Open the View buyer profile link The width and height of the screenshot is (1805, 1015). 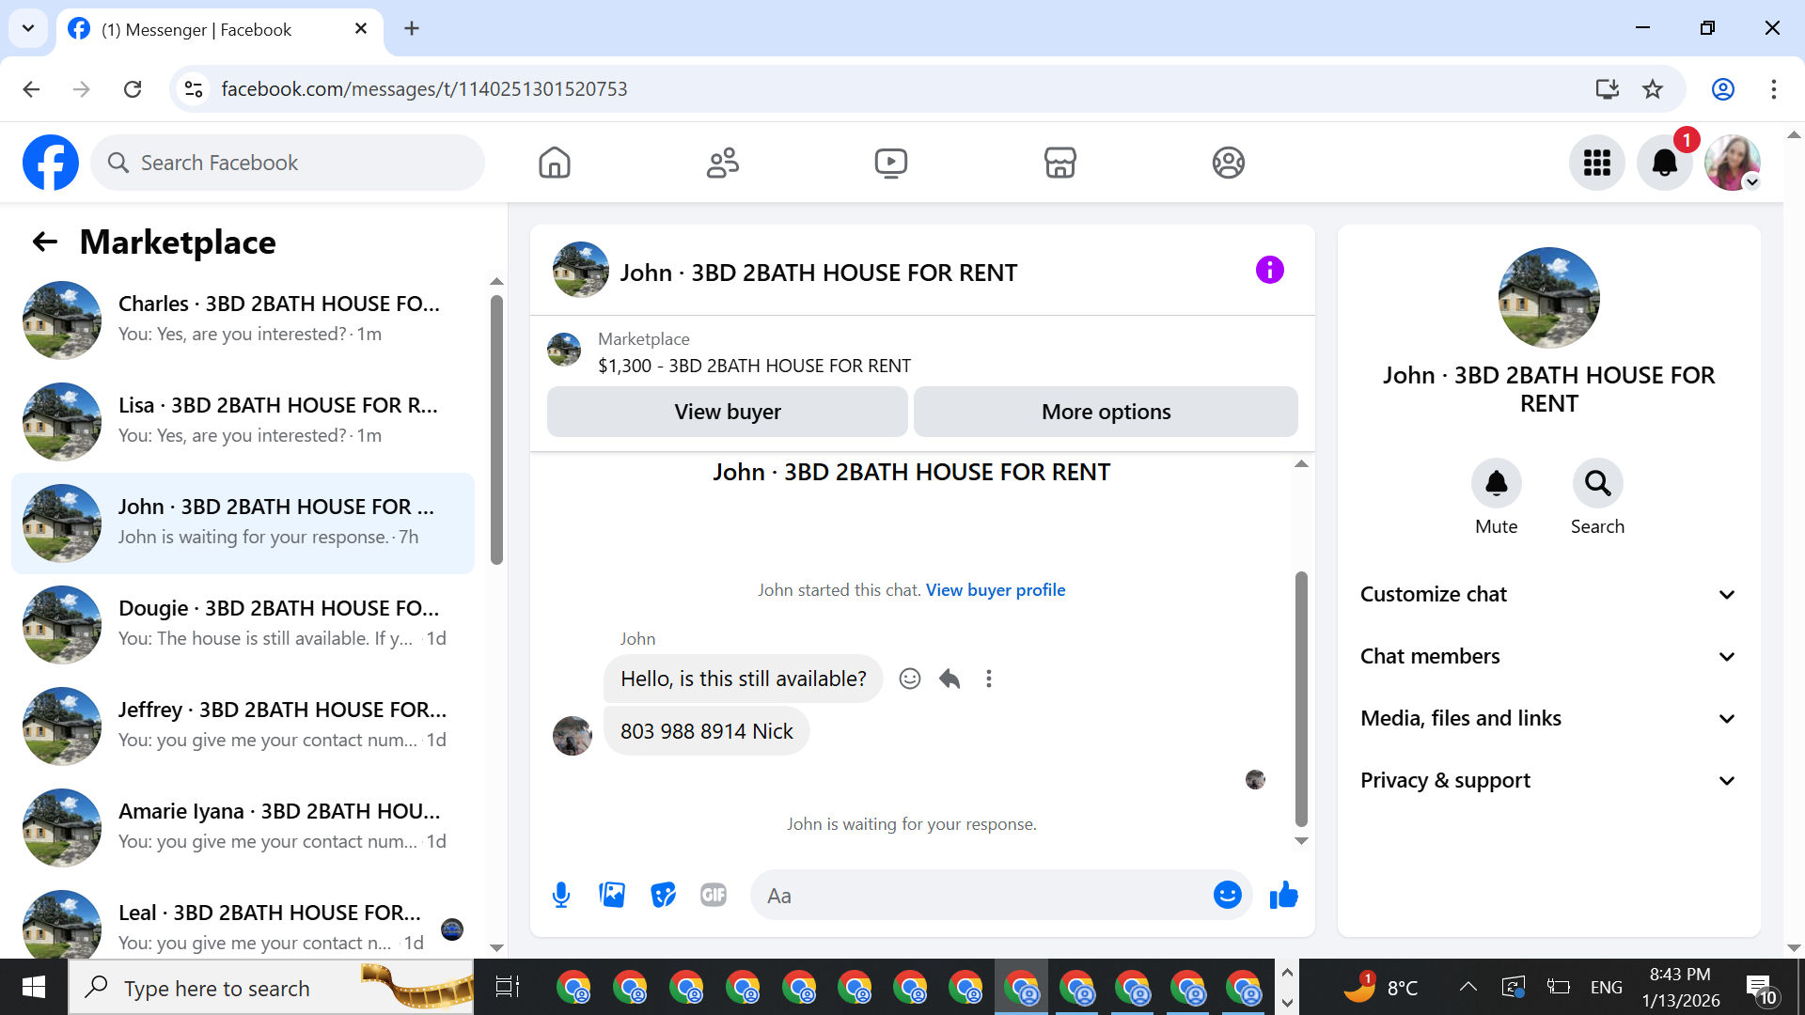tap(995, 590)
